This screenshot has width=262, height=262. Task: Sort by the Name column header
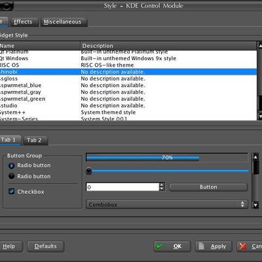(x=40, y=46)
